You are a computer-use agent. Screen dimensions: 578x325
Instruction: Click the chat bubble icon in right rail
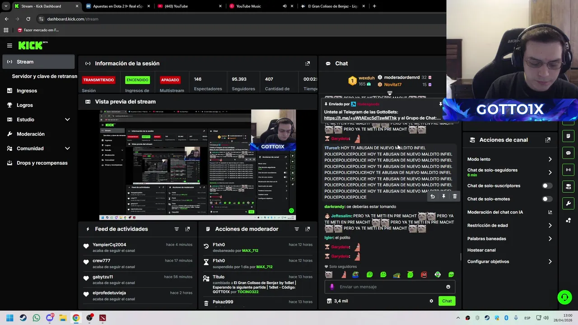click(x=568, y=153)
